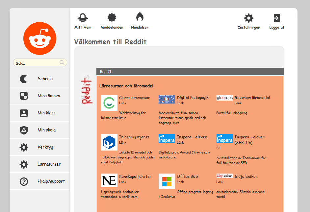This screenshot has height=212, width=310.
Task: Select Verktyg in the sidebar menu
Action: point(39,147)
